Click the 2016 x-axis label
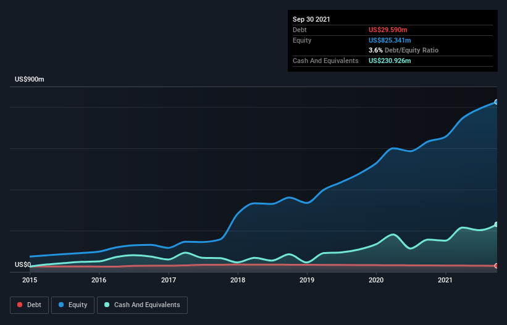 pyautogui.click(x=99, y=280)
